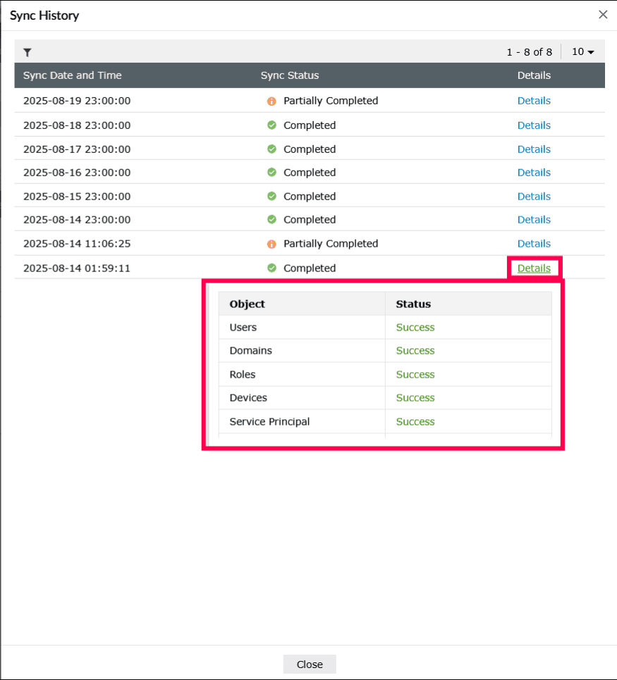
Task: Click the 1 - 8 of 8 pagination text
Action: (x=529, y=52)
